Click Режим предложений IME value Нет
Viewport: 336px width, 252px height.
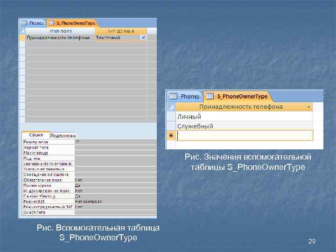pos(116,207)
